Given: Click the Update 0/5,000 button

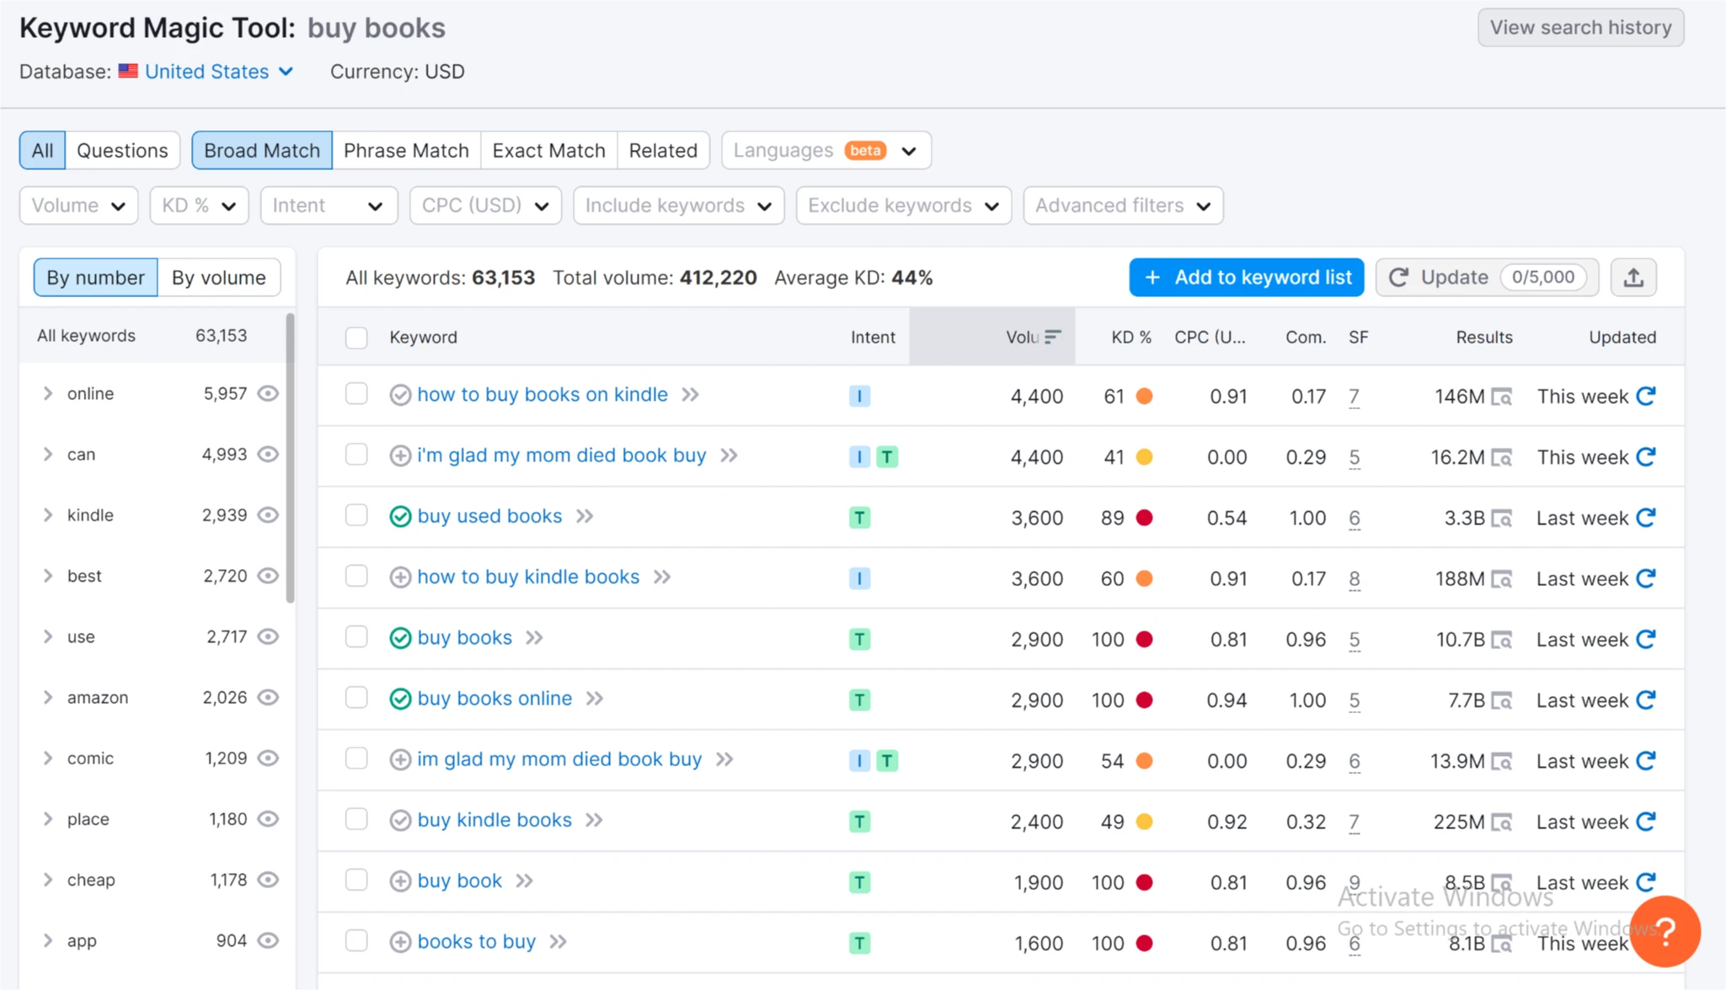Looking at the screenshot, I should pyautogui.click(x=1487, y=278).
